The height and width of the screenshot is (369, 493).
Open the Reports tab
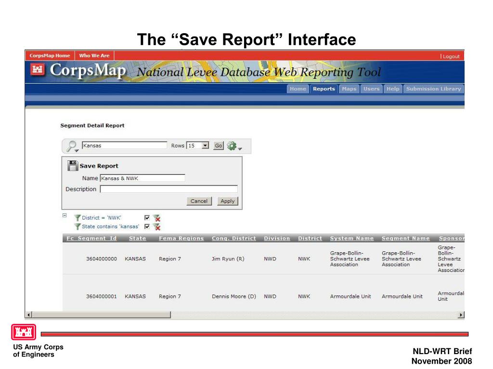[x=324, y=89]
